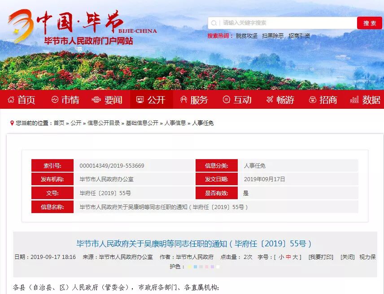Click document number 毕府任〔2019〕55号 in table

(105, 193)
